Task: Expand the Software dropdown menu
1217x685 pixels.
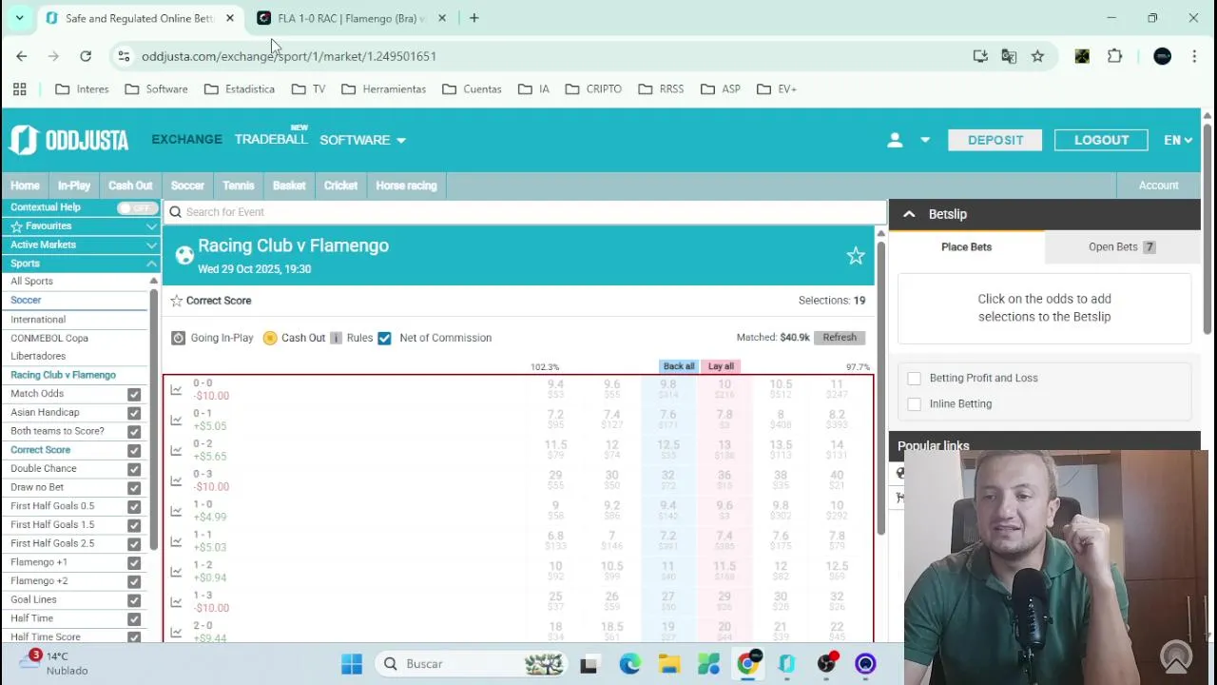Action: click(x=362, y=140)
